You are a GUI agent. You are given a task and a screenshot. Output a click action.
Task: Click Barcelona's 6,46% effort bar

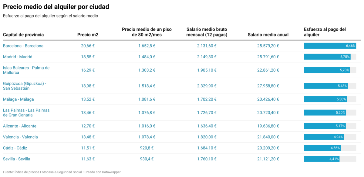point(330,46)
